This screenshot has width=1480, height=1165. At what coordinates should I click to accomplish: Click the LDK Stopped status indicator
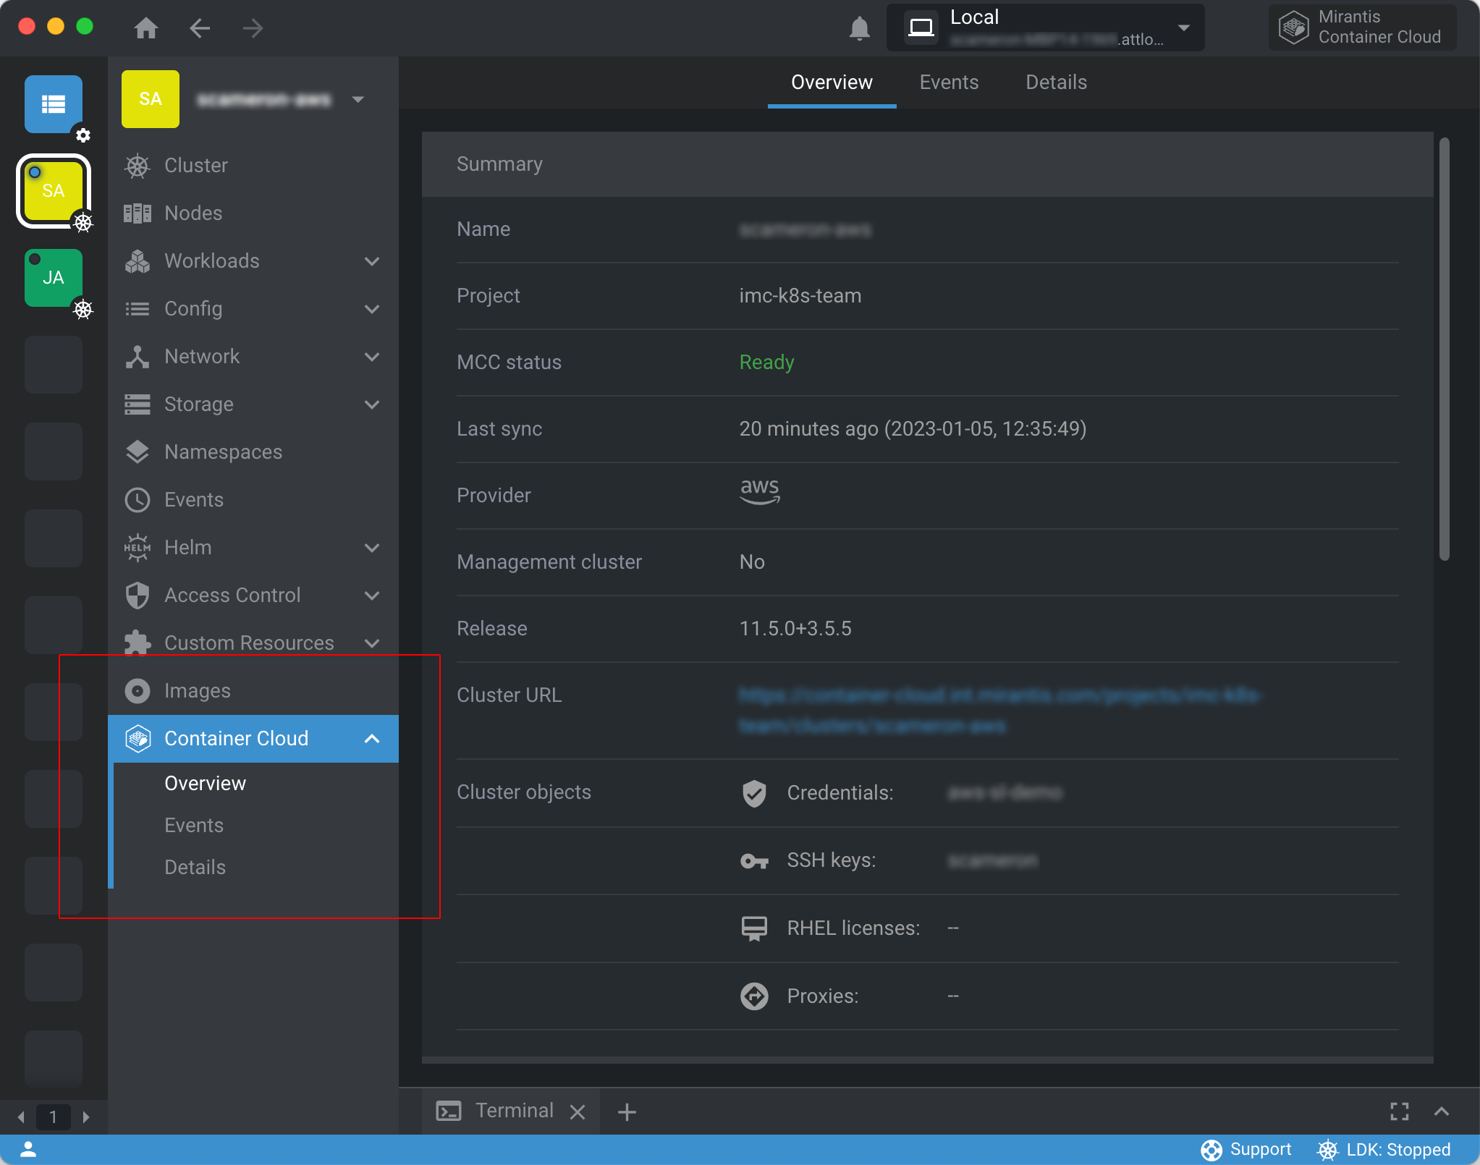click(1389, 1148)
